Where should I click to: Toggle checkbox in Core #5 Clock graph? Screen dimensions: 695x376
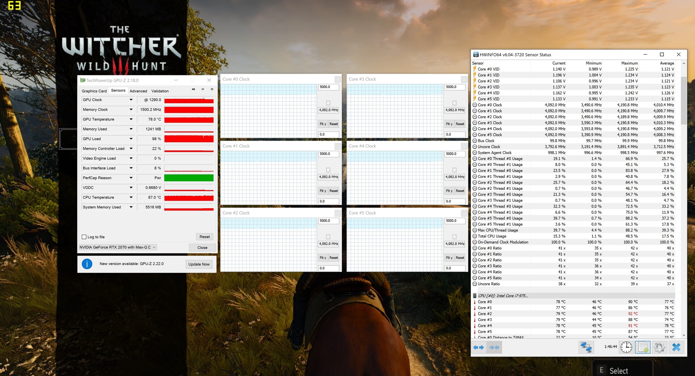click(x=454, y=237)
